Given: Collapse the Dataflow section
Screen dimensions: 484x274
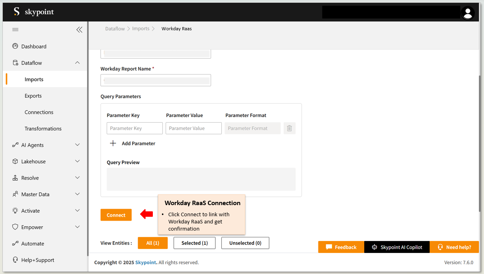Looking at the screenshot, I should click(77, 63).
